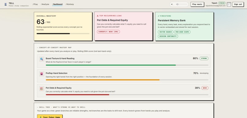The height and width of the screenshot is (118, 247).
Task: Click the Board Texture green progress bar
Action: click(127, 65)
